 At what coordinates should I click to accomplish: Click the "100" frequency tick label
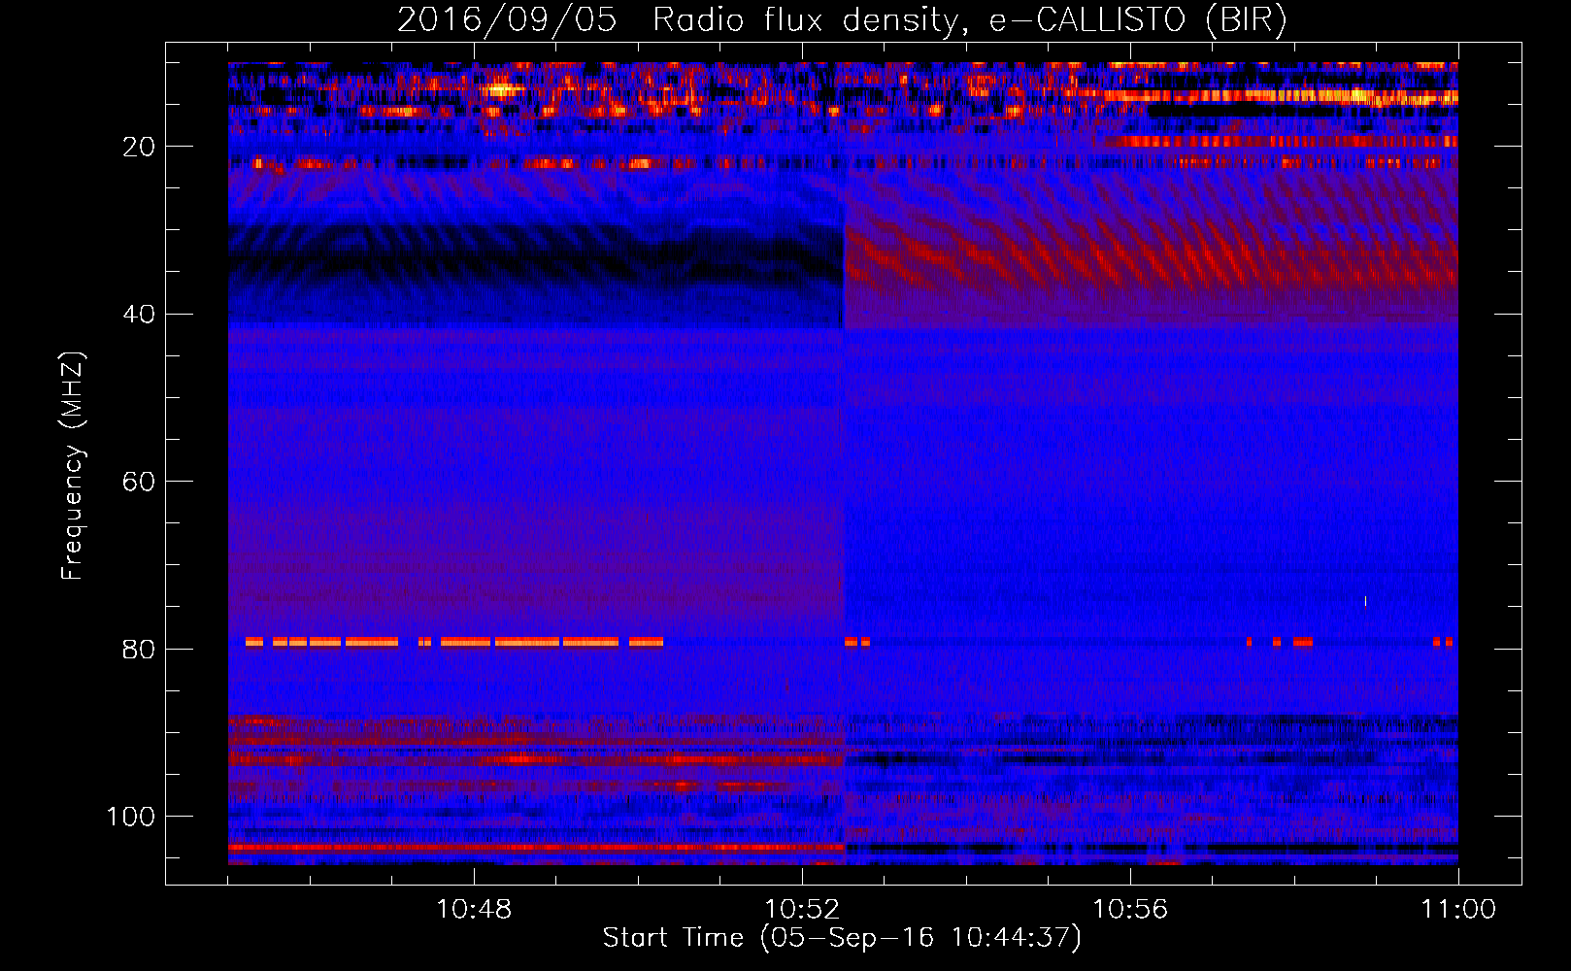point(131,817)
